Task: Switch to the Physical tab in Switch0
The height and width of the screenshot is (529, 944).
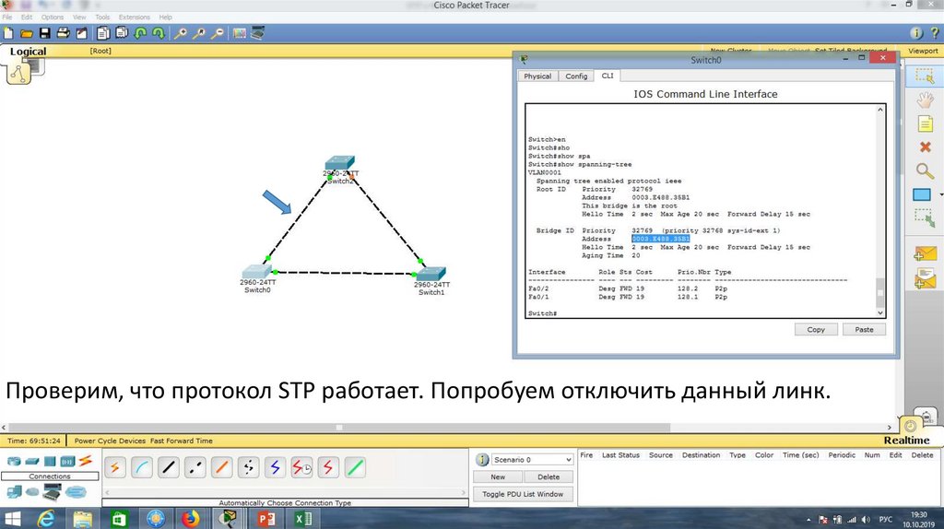Action: pos(537,76)
